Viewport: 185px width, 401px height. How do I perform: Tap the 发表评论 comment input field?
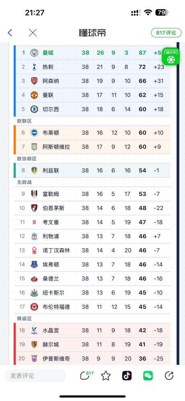tap(35, 376)
